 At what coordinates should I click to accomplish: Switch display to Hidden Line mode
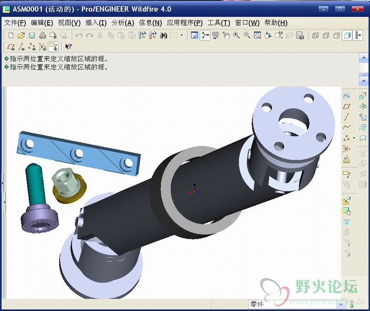tap(326, 36)
